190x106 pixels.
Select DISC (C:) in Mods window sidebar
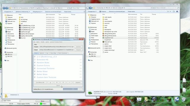click(x=9, y=54)
